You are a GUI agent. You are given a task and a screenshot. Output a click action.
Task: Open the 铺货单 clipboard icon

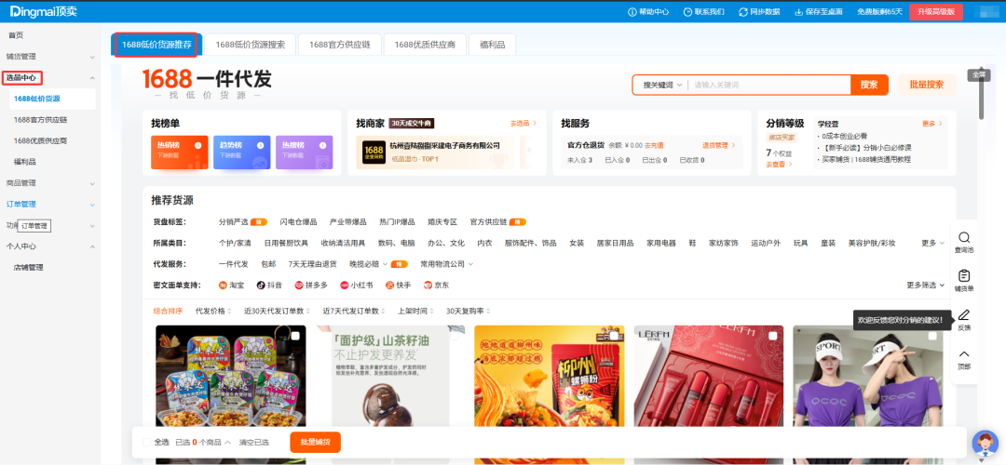964,275
